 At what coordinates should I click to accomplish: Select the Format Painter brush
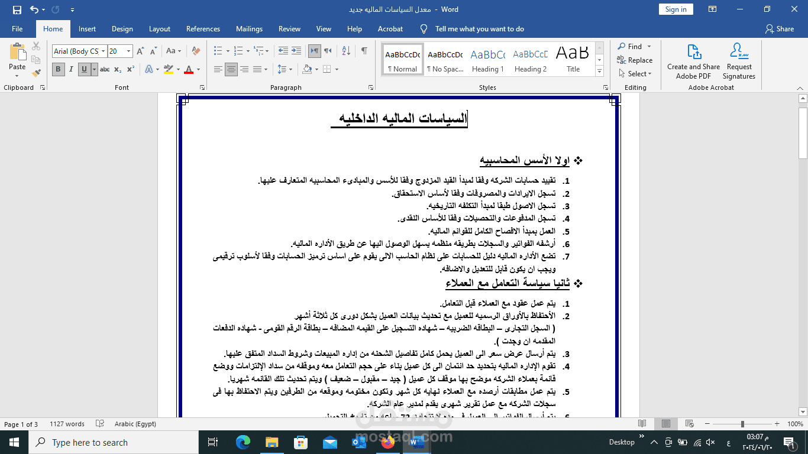(36, 73)
